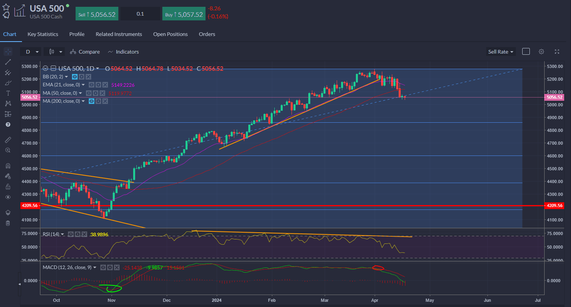Toggle stay in drawing mode pencil-lock
Image resolution: width=571 pixels, height=307 pixels.
(x=8, y=176)
